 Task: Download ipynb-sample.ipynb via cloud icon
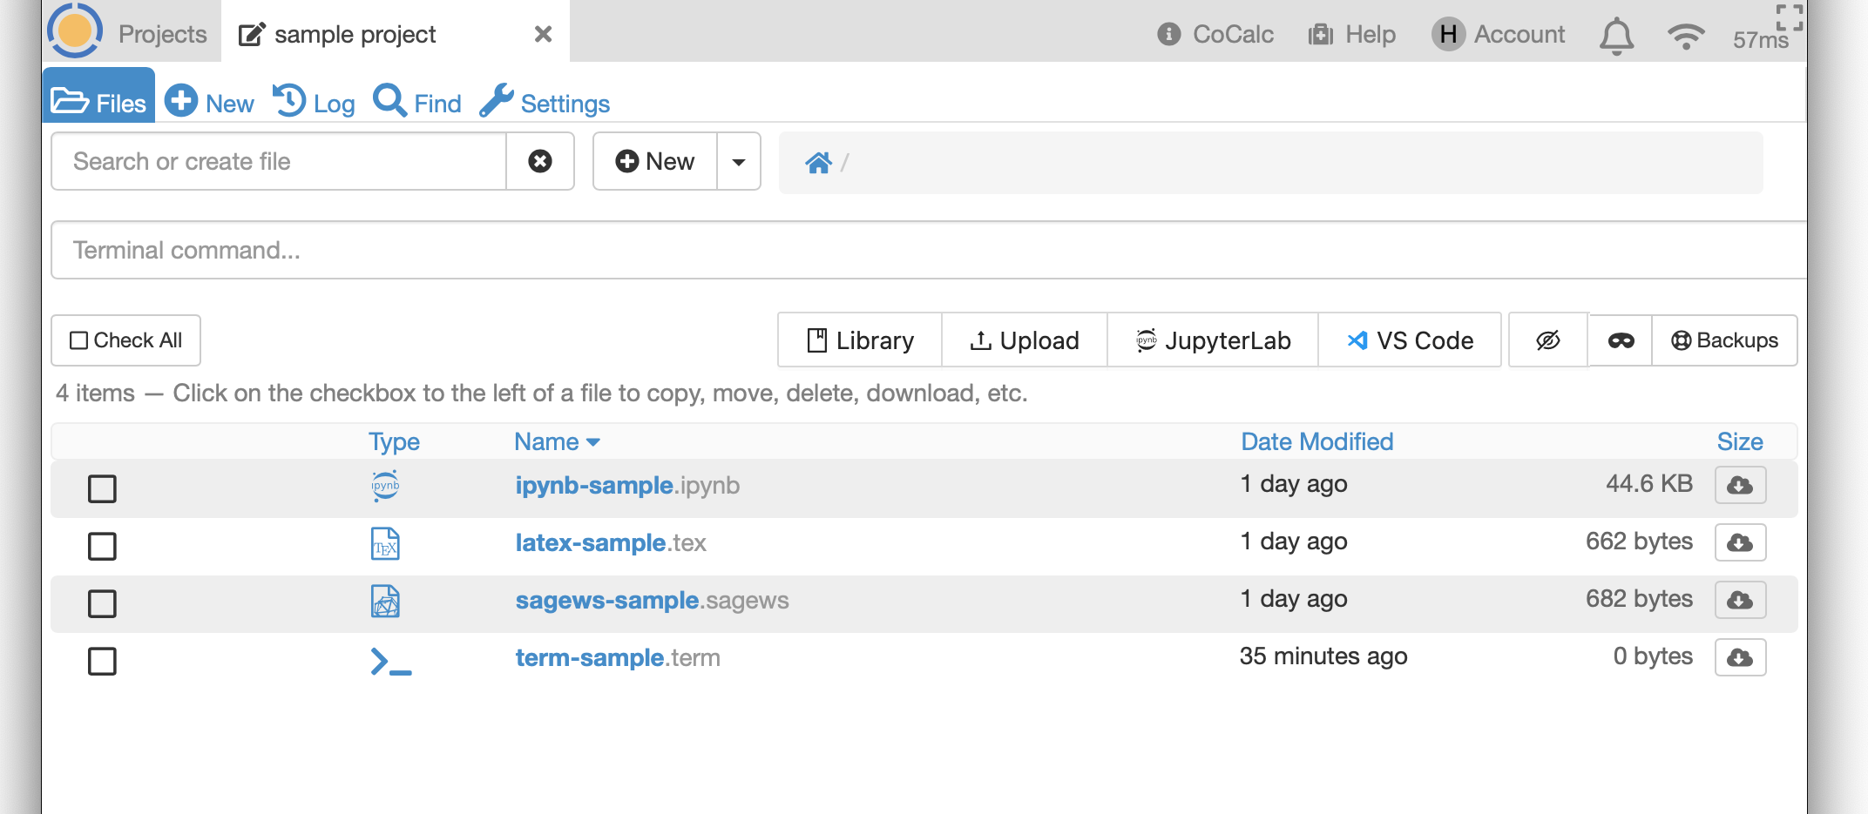[x=1740, y=485]
